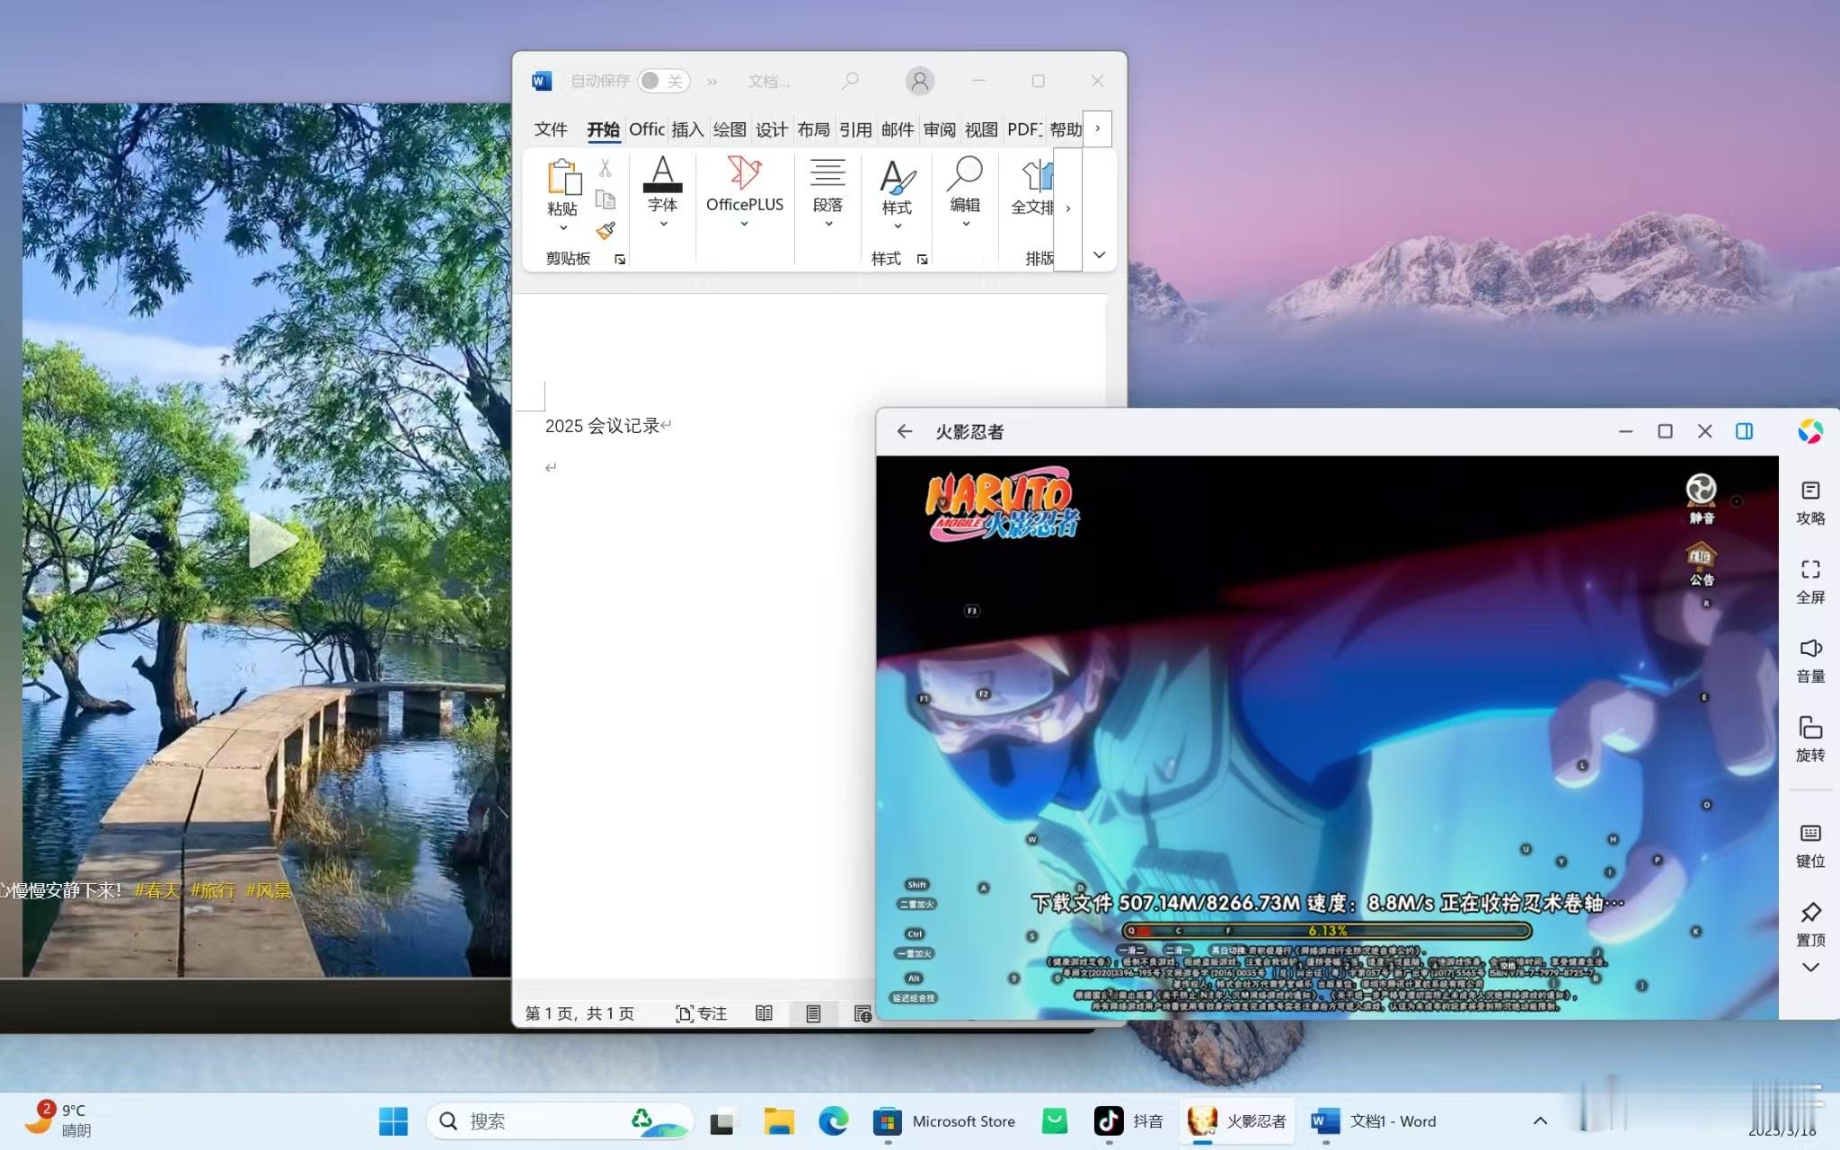Viewport: 1840px width, 1150px height.
Task: Open the weather widget 9°C 晴朗
Action: [59, 1119]
